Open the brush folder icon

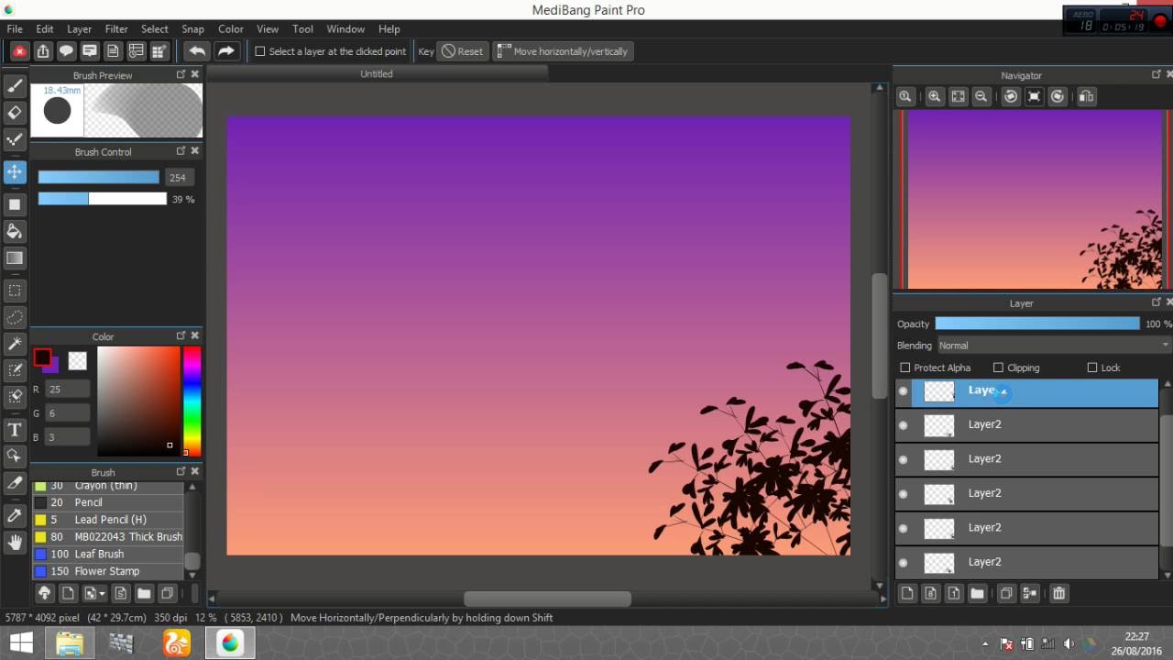[x=144, y=593]
